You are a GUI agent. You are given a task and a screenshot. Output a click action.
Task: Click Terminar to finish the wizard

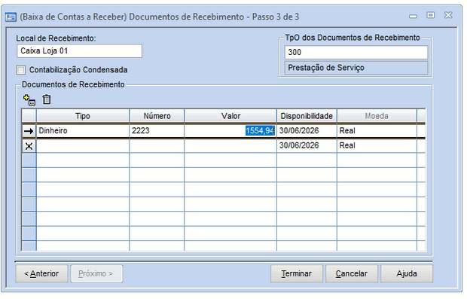297,273
